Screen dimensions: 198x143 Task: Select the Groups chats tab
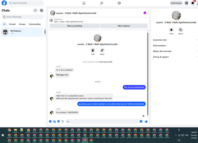pos(22,24)
